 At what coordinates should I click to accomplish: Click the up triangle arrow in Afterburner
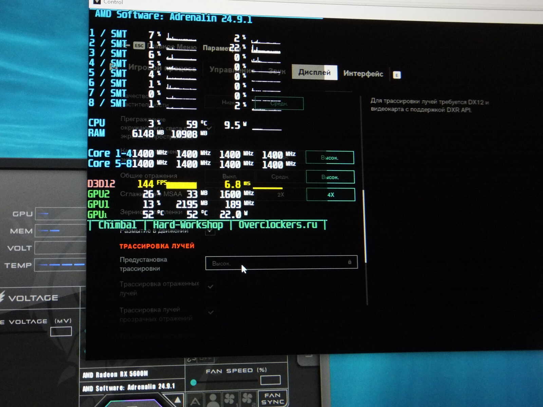pyautogui.click(x=178, y=399)
